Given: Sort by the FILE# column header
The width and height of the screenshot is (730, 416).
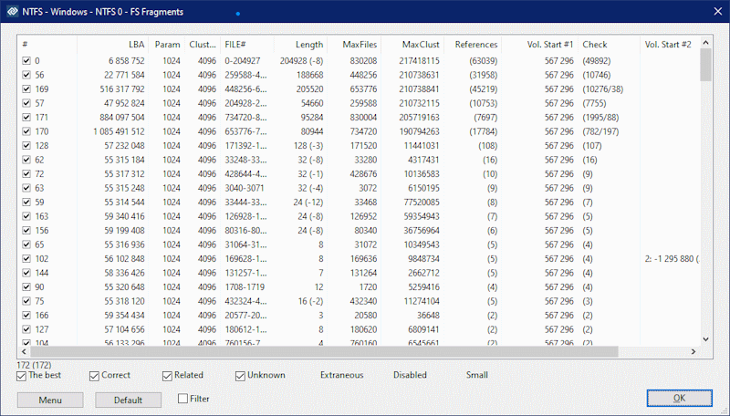Looking at the screenshot, I should (x=246, y=45).
